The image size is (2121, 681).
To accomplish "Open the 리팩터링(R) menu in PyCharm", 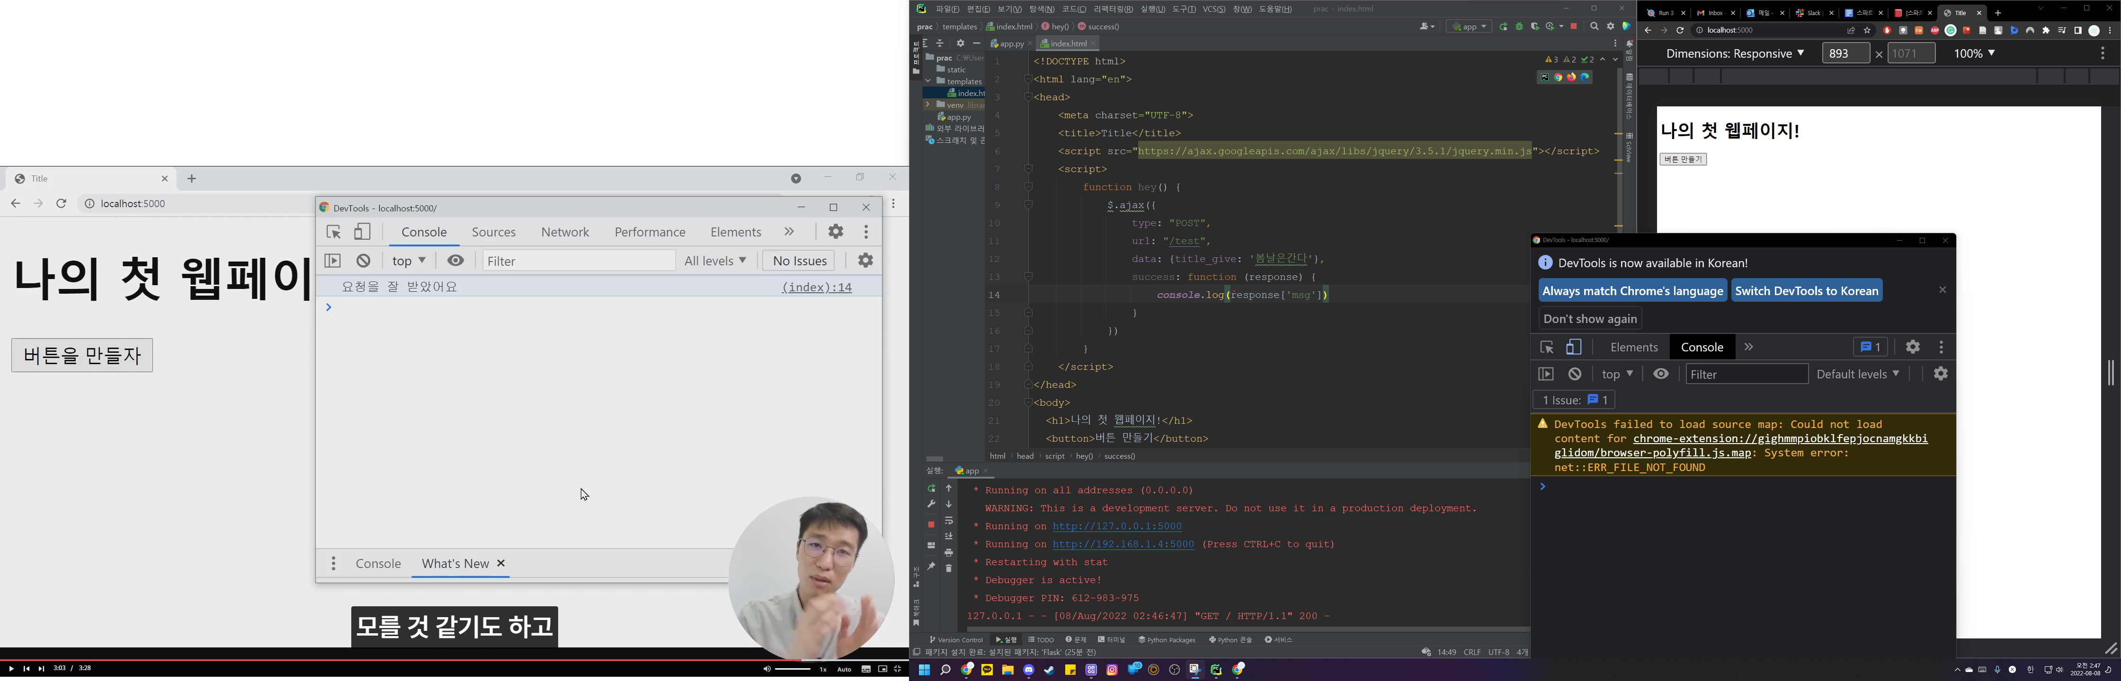I will pyautogui.click(x=1113, y=9).
